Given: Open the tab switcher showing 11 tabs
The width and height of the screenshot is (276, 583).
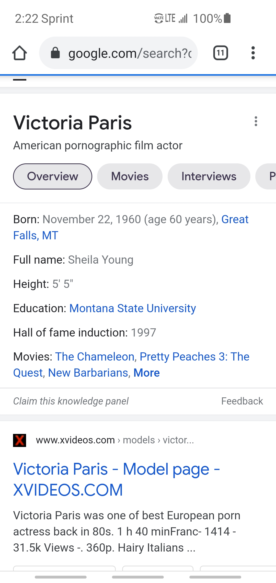Looking at the screenshot, I should pyautogui.click(x=221, y=53).
